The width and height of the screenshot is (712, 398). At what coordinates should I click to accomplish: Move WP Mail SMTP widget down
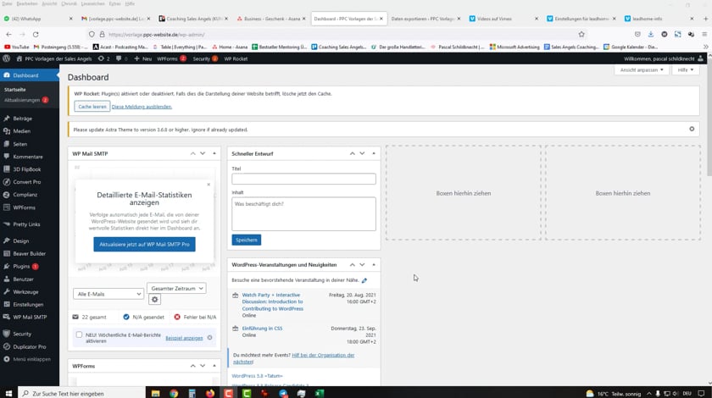203,153
